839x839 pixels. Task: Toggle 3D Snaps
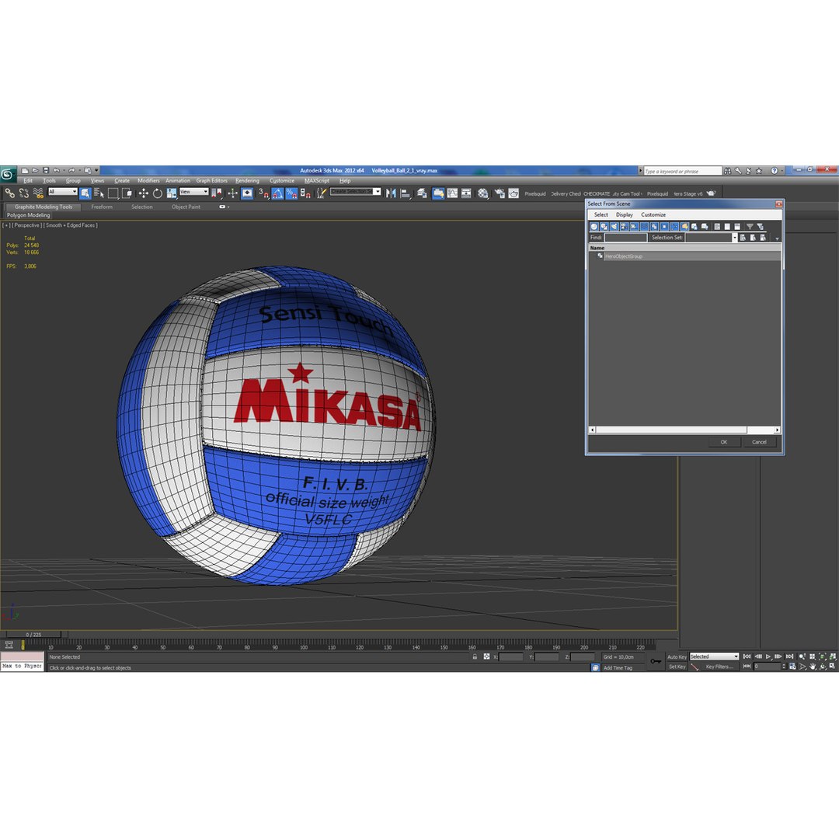coord(263,193)
